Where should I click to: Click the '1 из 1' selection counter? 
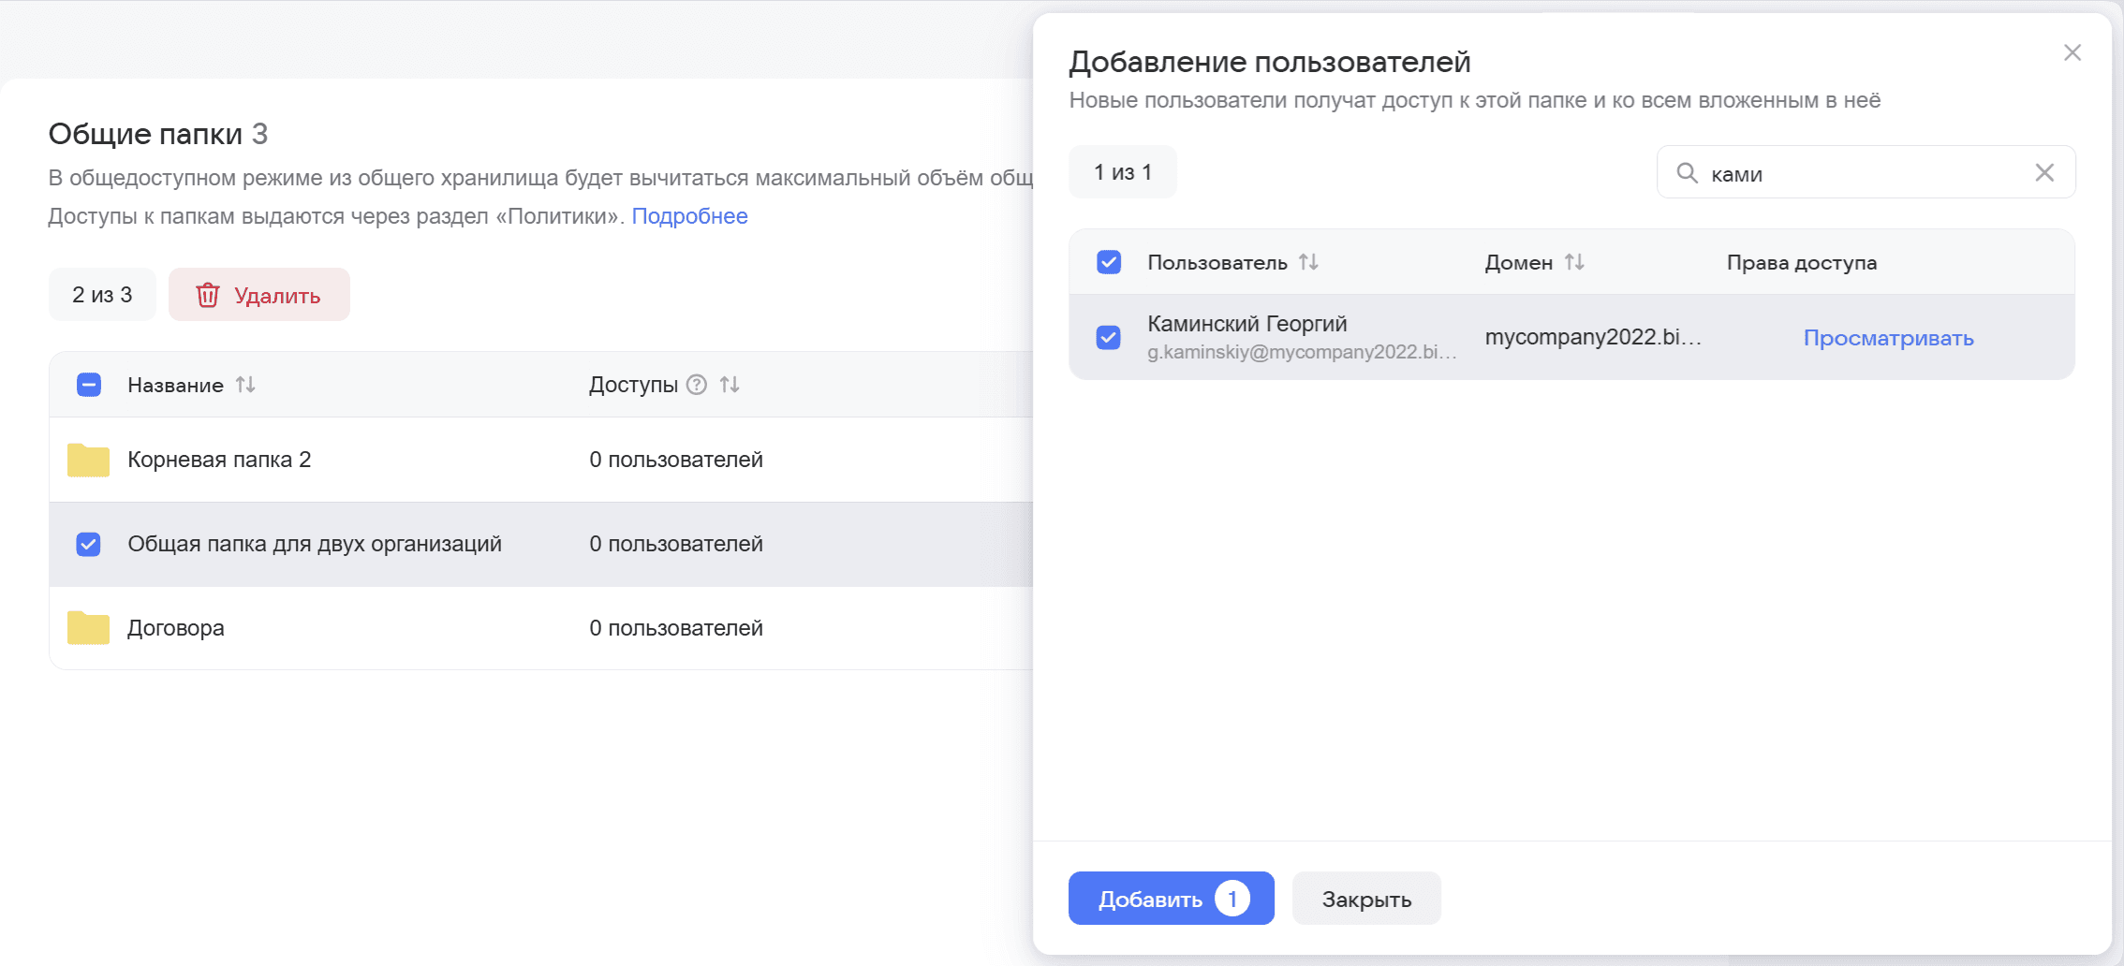coord(1123,172)
